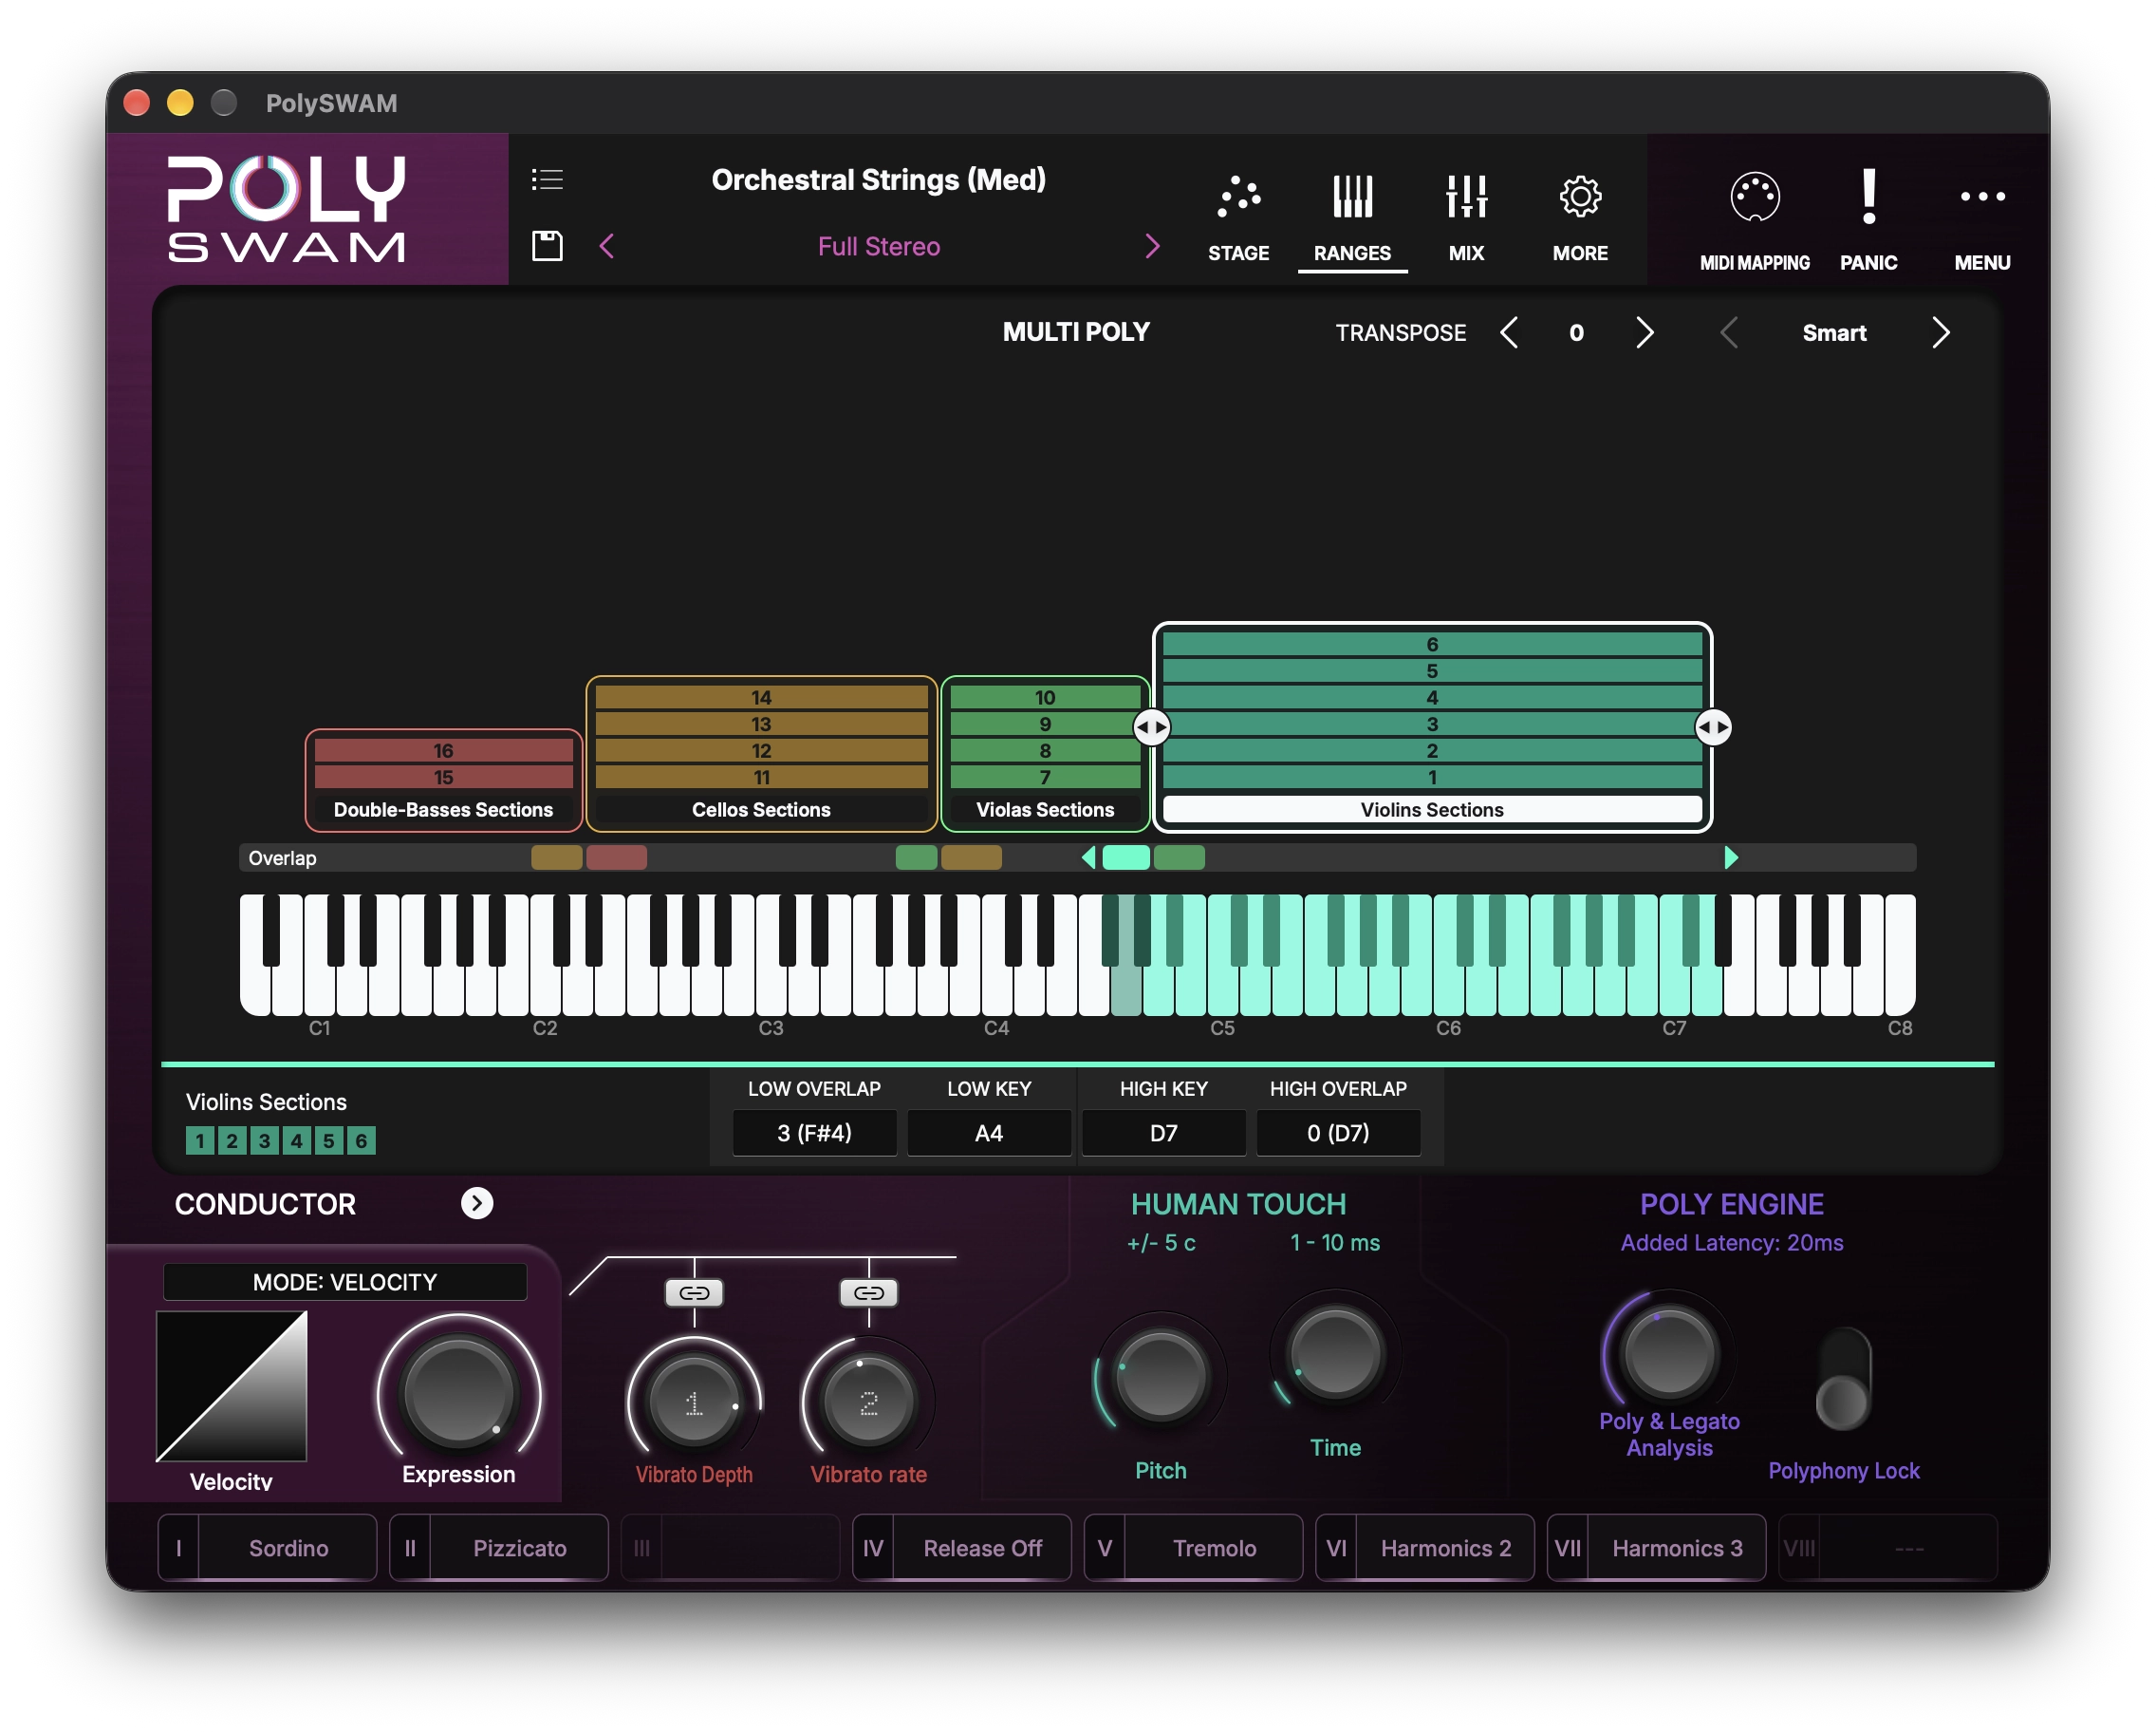Click the Harmonics 2 button
This screenshot has width=2156, height=1732.
tap(1424, 1548)
